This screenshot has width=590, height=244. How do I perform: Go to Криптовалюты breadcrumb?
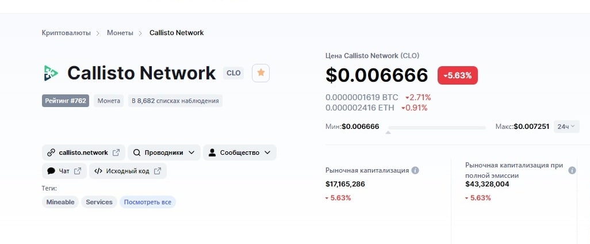click(66, 33)
